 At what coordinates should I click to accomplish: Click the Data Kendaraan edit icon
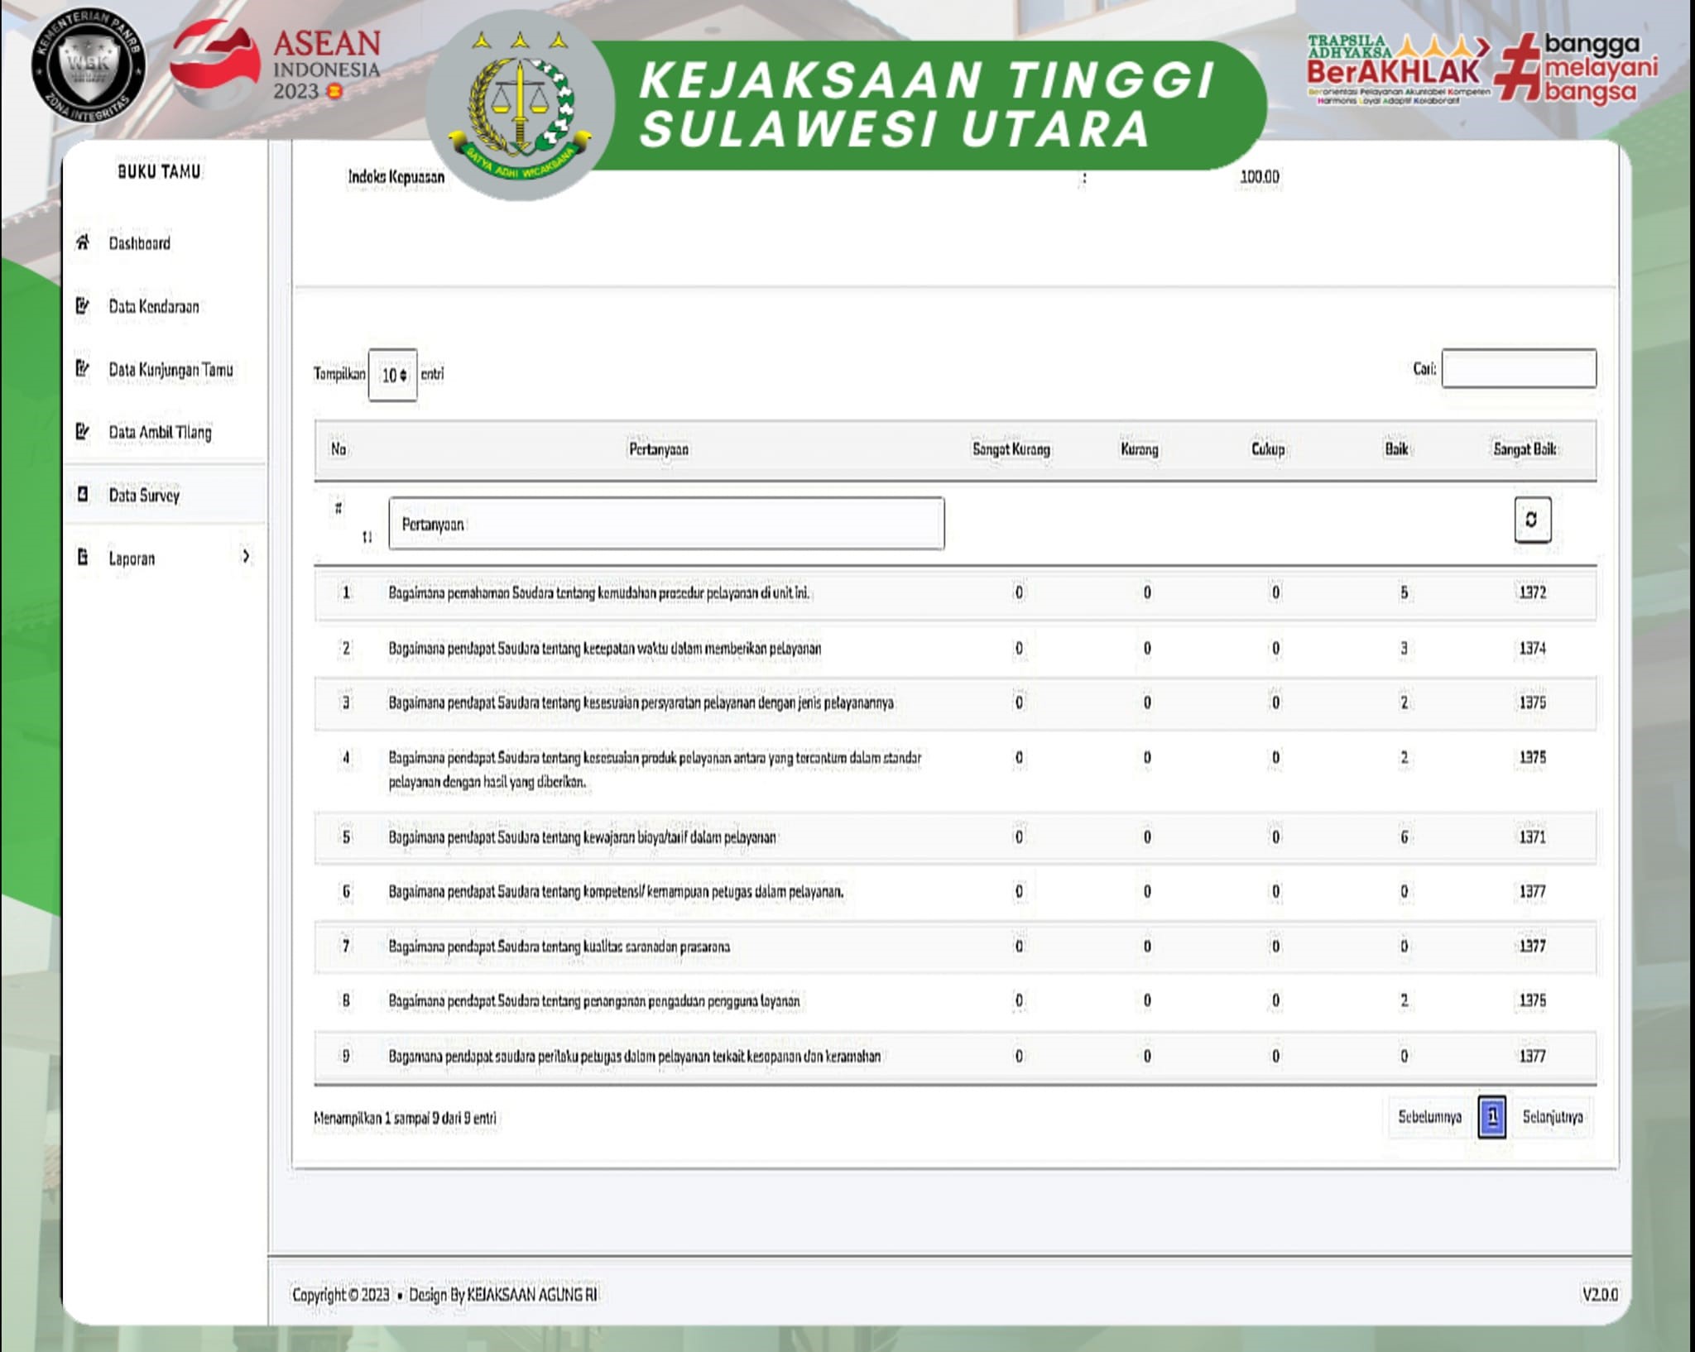coord(82,306)
